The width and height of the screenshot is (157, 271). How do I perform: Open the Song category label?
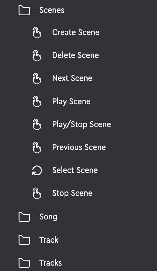click(48, 217)
